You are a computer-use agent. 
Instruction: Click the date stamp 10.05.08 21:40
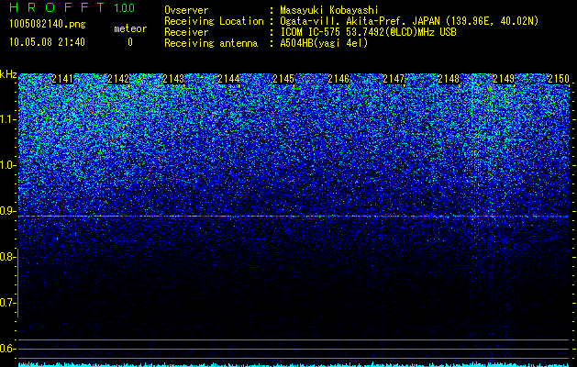47,42
